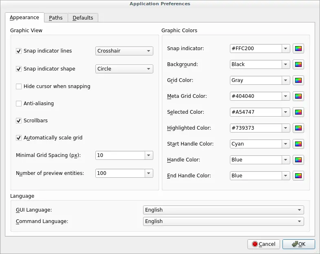This screenshot has width=320, height=254.
Task: Click Start Handle Color picker icon
Action: click(x=298, y=144)
